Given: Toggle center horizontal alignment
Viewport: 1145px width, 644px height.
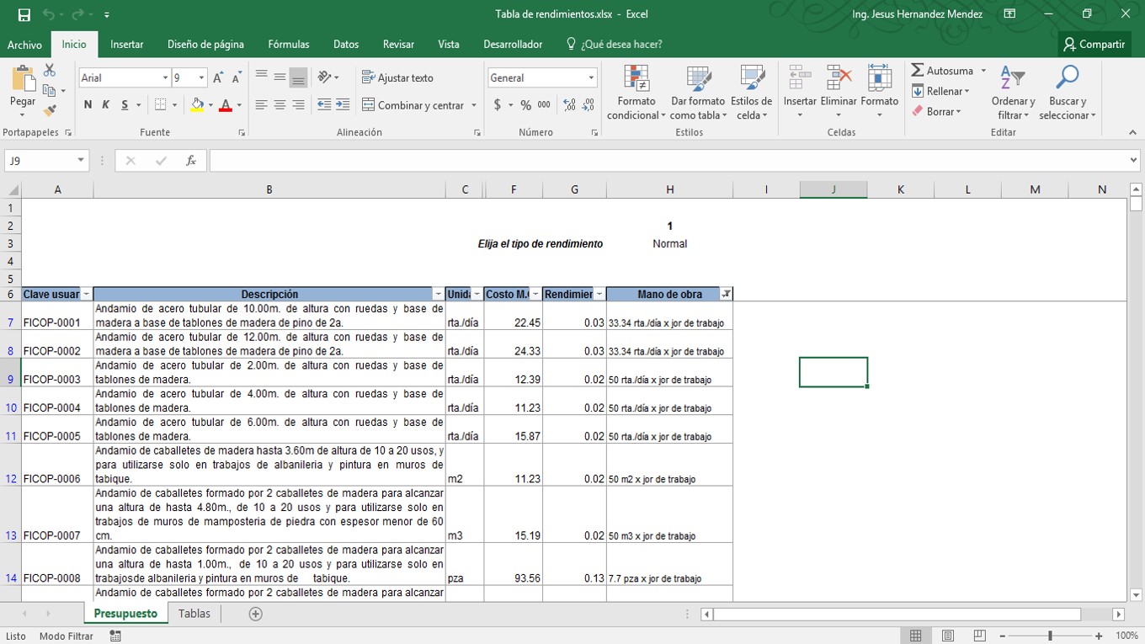Looking at the screenshot, I should 280,105.
